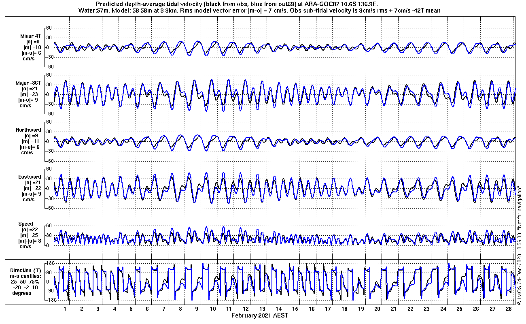This screenshot has height=324, width=526.
Task: Click 'cm/s' unit under Eastward
Action: [28, 200]
